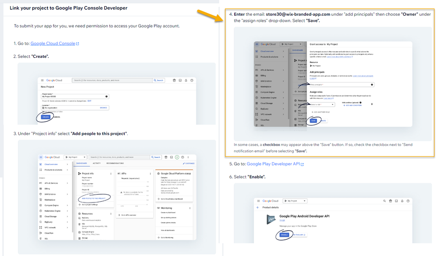Click the Project name field in New Project image

(75, 96)
